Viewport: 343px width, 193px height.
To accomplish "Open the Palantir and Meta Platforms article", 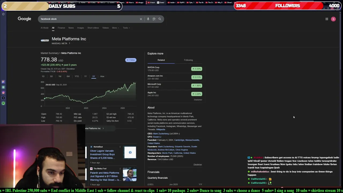I will [106, 176].
